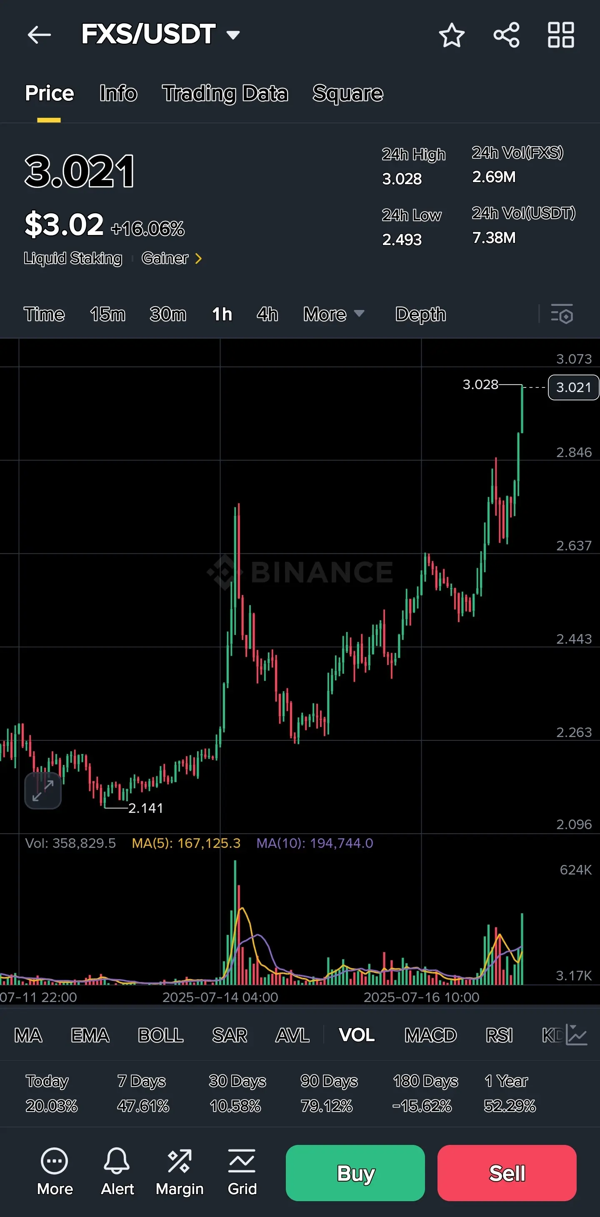Open the Gainer tag link

165,258
